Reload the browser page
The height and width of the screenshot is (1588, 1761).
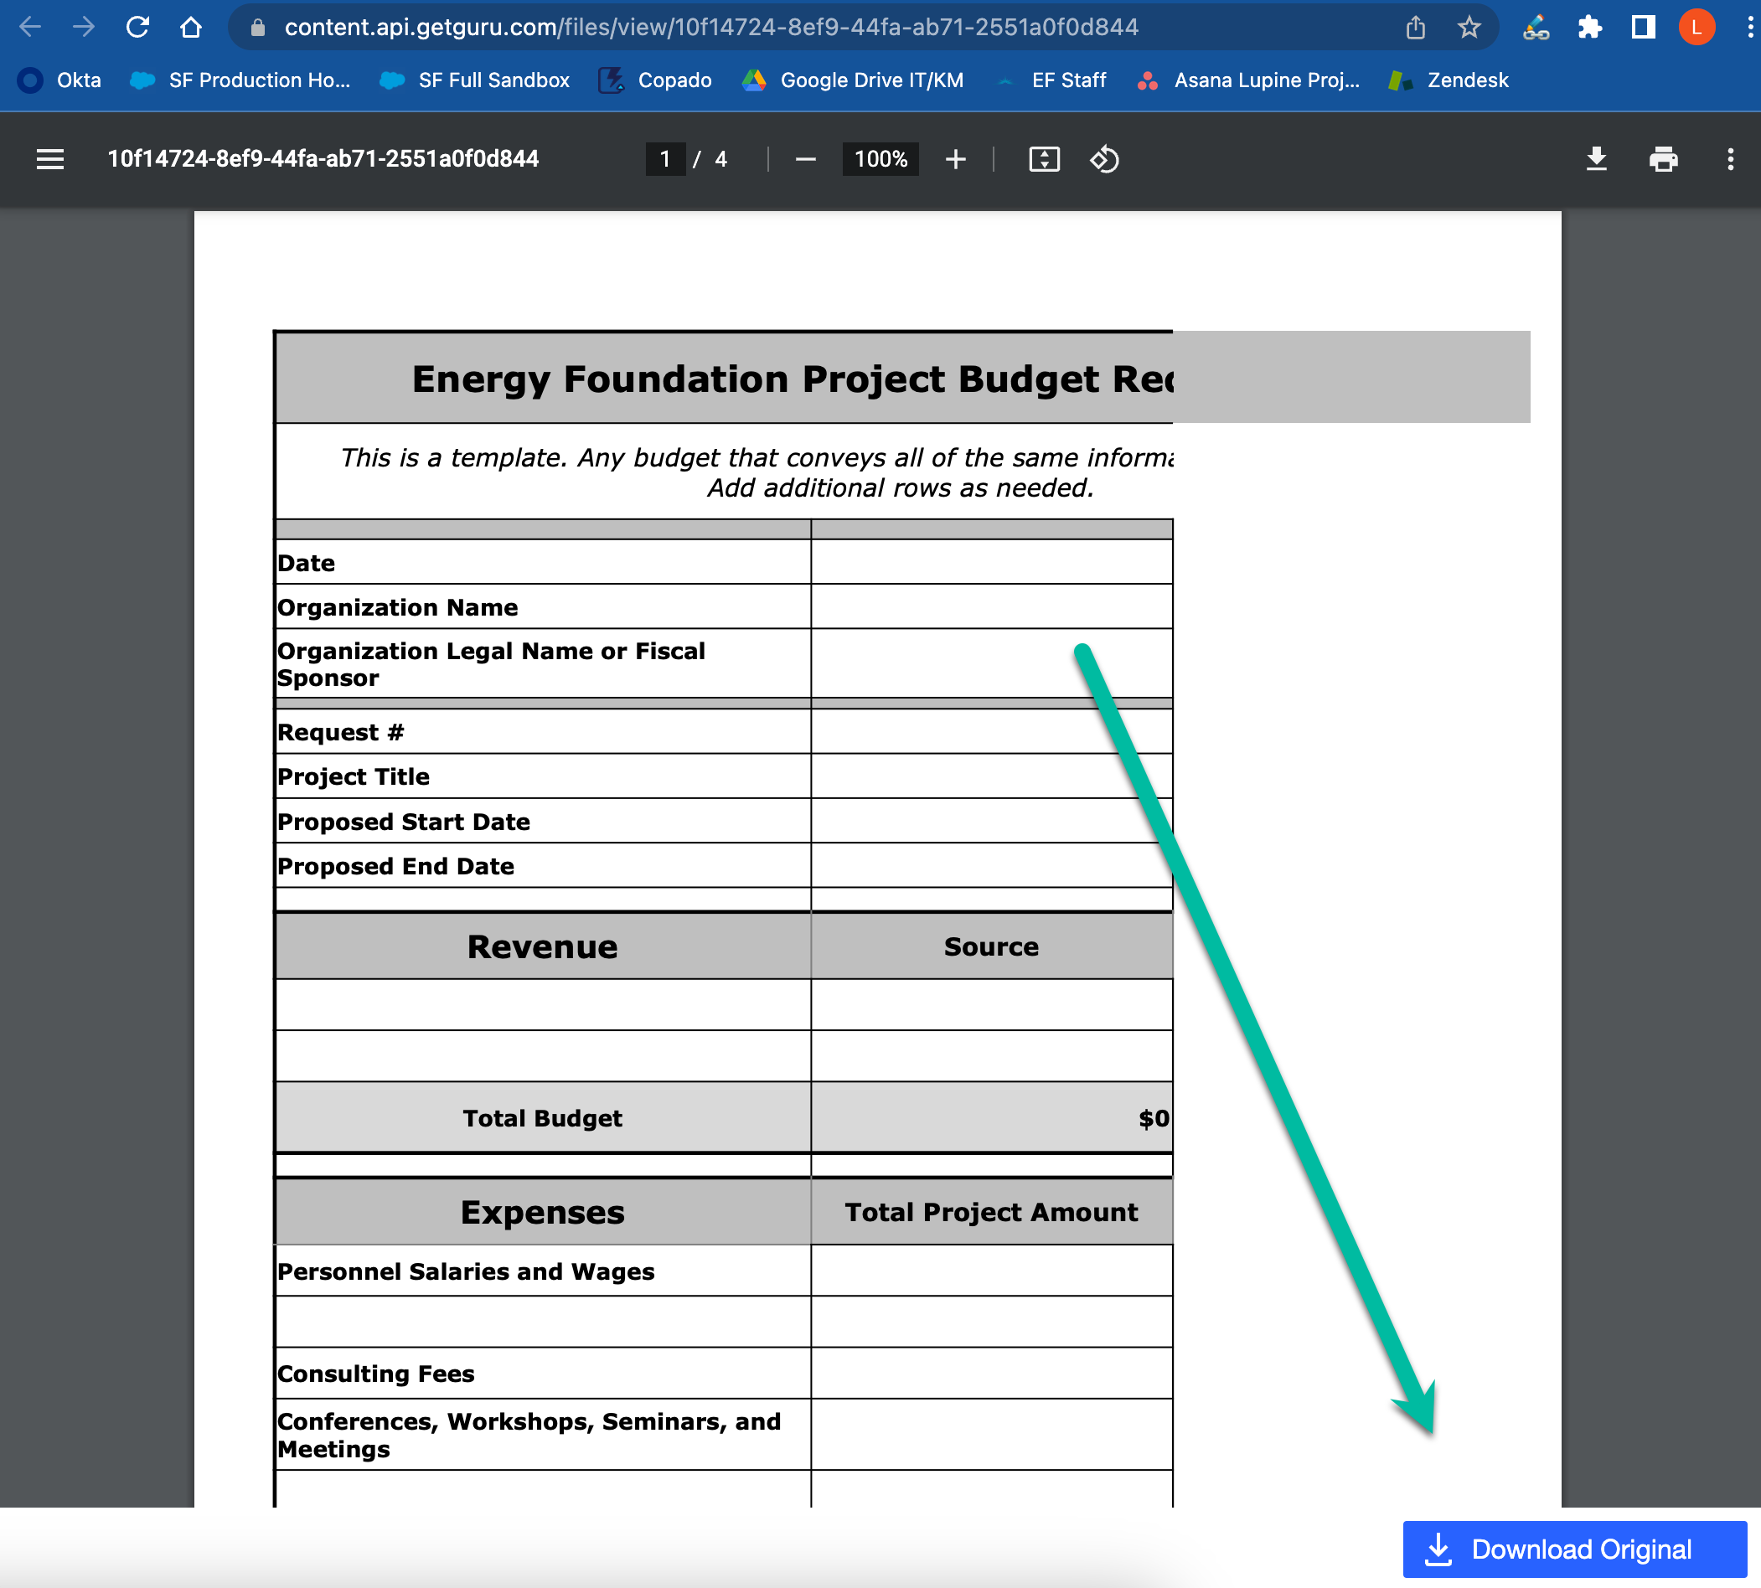pos(137,27)
